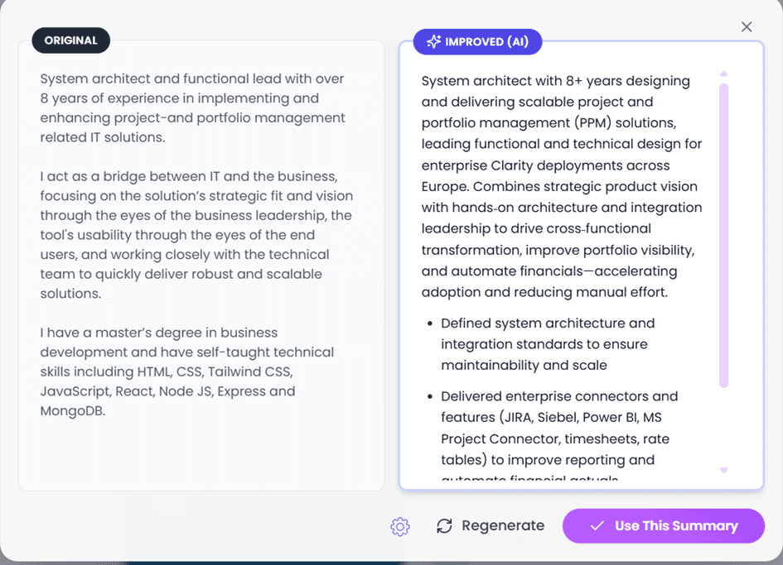This screenshot has width=783, height=565.
Task: Click the 'Delivered enterprise connectors' bullet point
Action: tap(559, 428)
